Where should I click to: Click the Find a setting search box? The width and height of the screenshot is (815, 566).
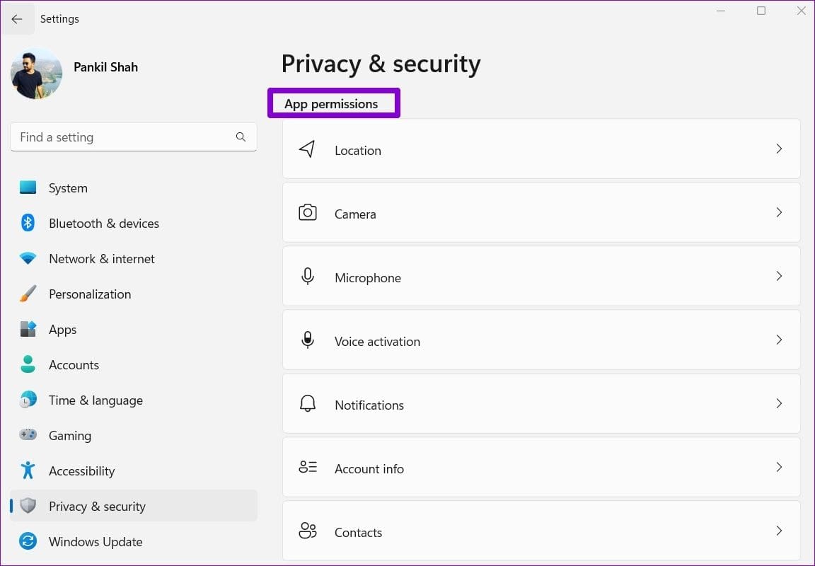134,137
